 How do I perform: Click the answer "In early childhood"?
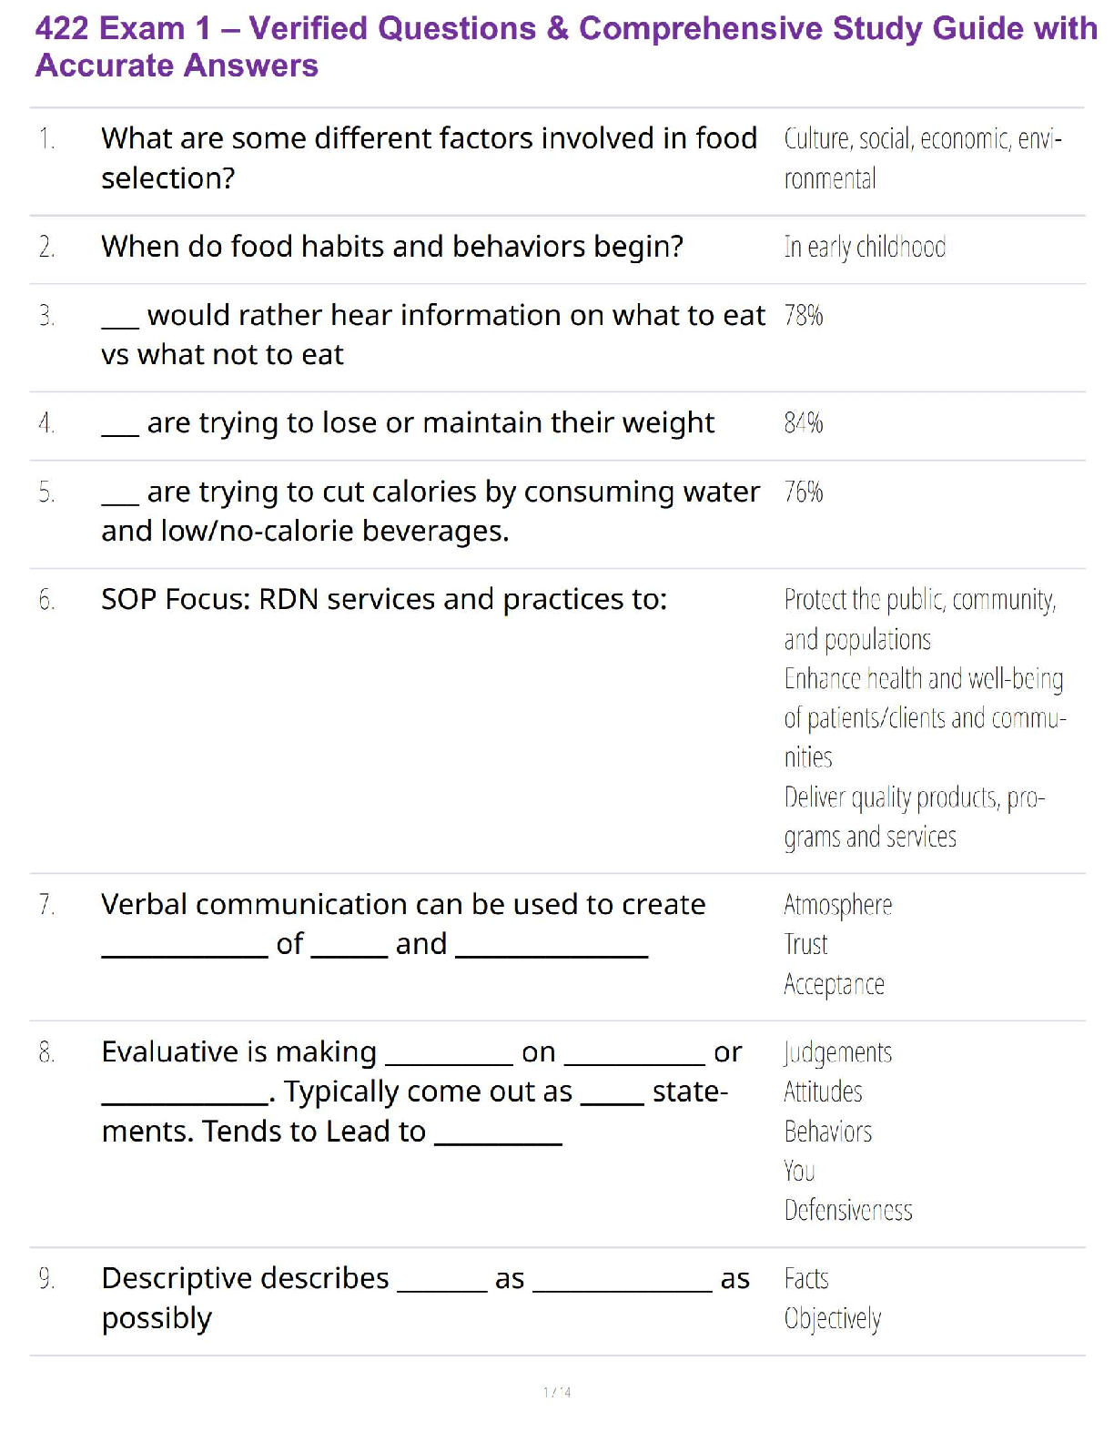tap(865, 247)
